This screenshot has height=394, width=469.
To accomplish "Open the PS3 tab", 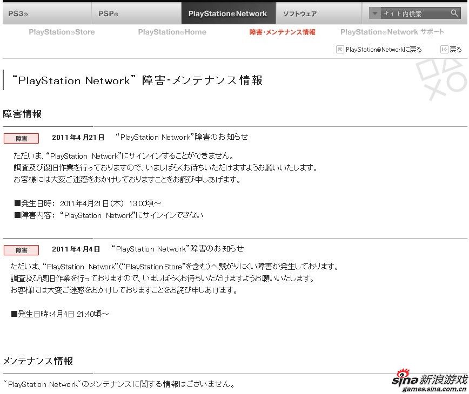I will (x=47, y=13).
